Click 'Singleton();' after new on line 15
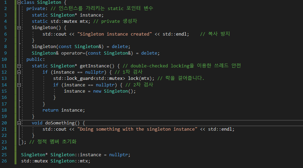The image size is (303, 168). 120,91
